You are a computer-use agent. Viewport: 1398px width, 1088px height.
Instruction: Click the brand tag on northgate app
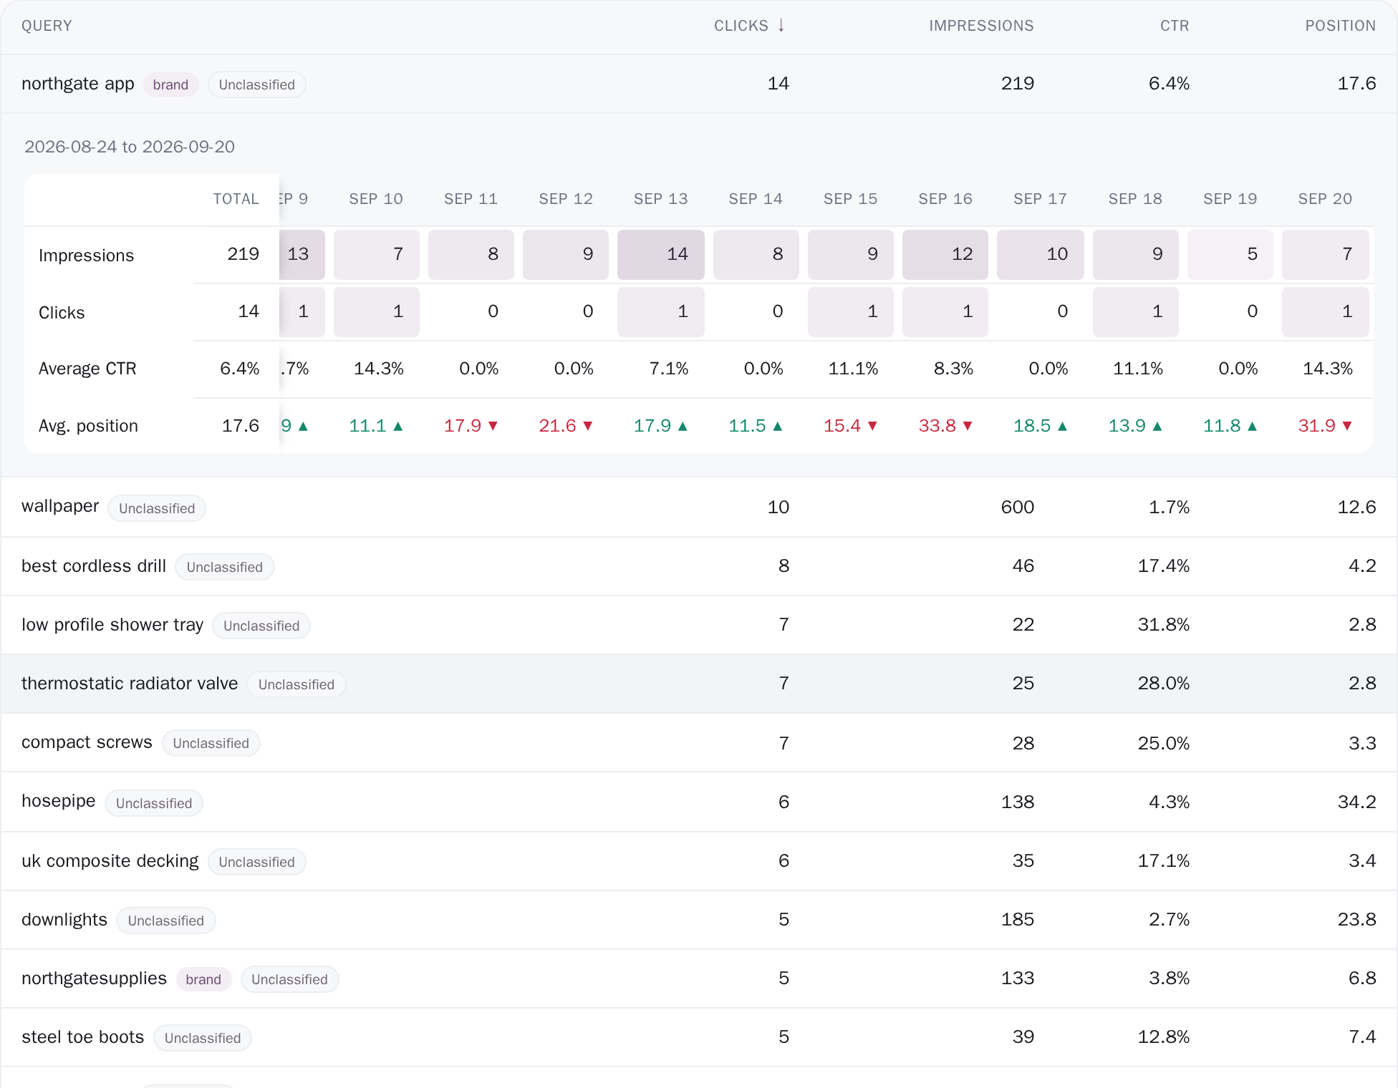(x=170, y=84)
